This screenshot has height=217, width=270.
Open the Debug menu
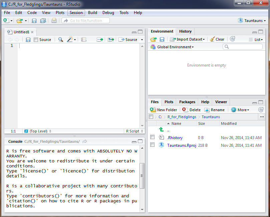tap(108, 13)
